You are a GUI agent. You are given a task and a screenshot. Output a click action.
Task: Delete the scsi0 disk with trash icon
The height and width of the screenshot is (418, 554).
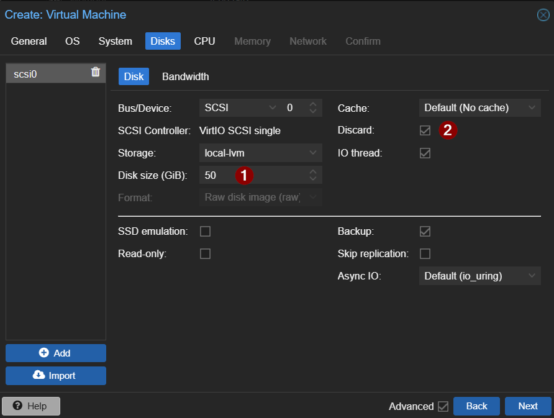pos(96,72)
